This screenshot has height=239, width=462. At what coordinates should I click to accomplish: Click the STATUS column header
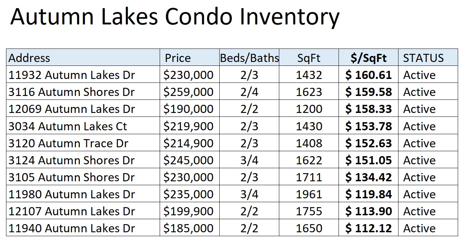[x=428, y=58]
